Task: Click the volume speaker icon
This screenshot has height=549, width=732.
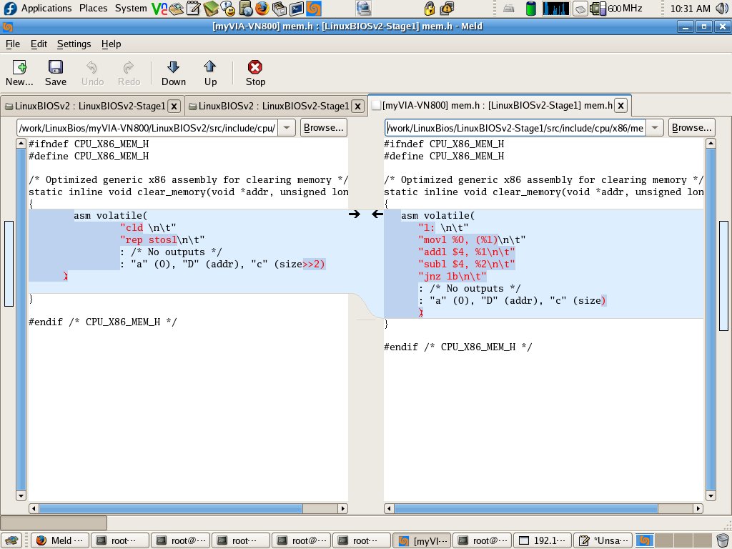Action: (x=722, y=9)
